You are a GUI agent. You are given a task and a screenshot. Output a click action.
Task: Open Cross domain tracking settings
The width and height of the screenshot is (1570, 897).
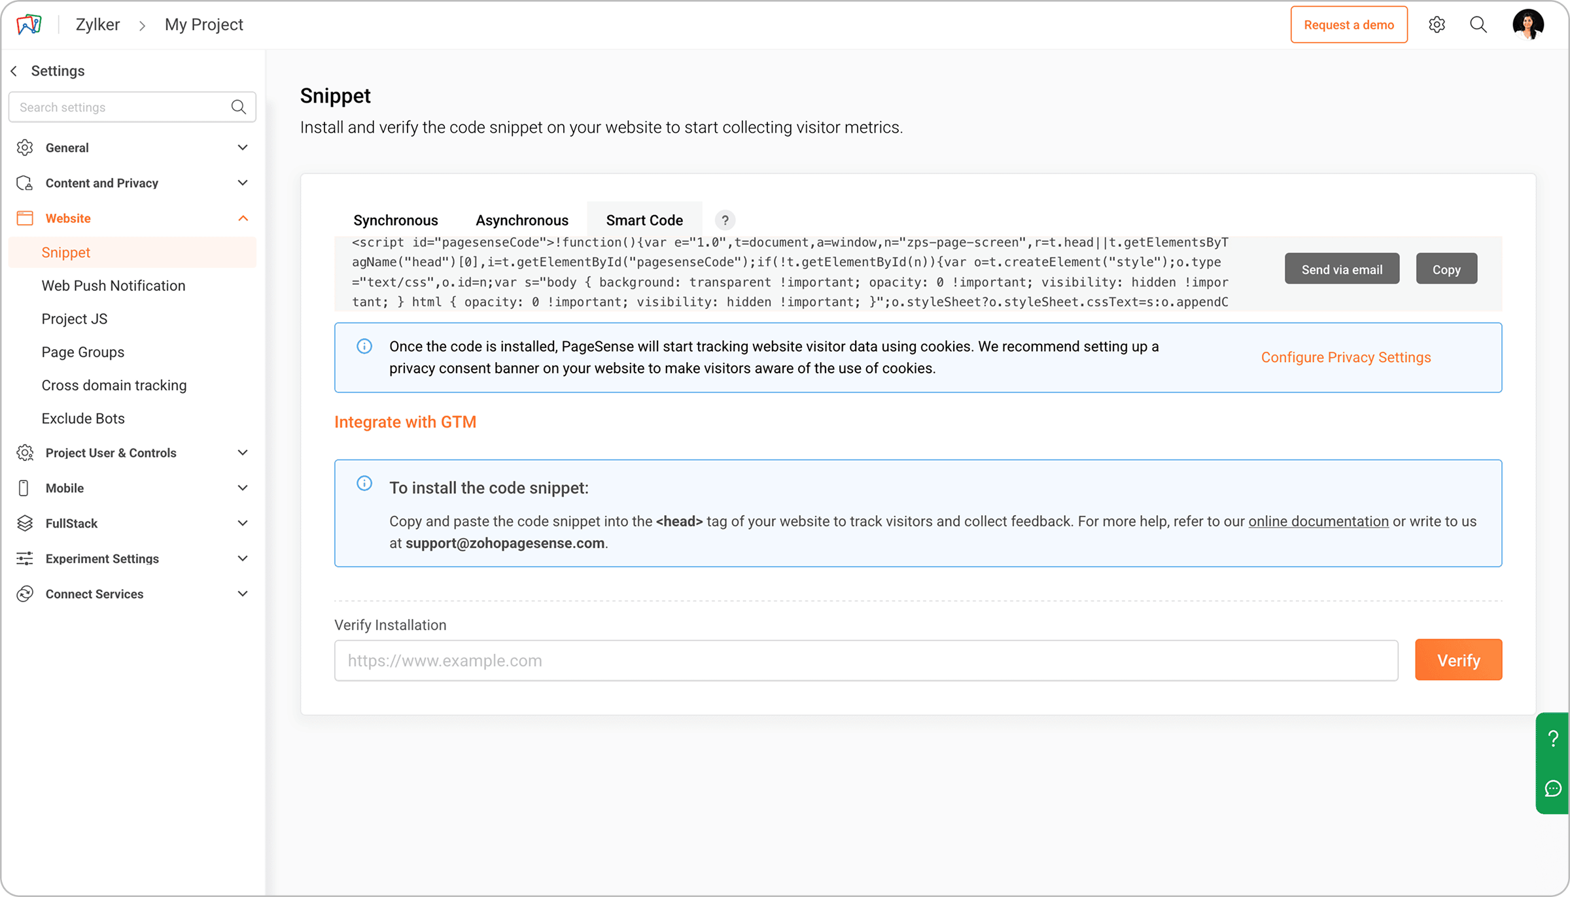[x=114, y=386]
